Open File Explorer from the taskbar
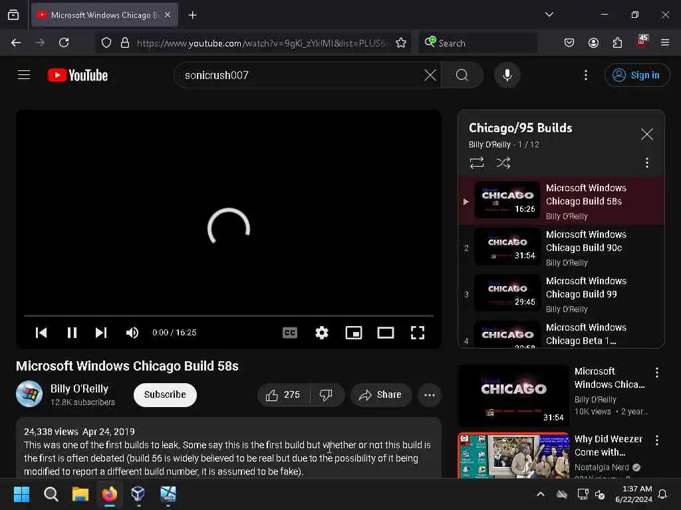 point(80,494)
